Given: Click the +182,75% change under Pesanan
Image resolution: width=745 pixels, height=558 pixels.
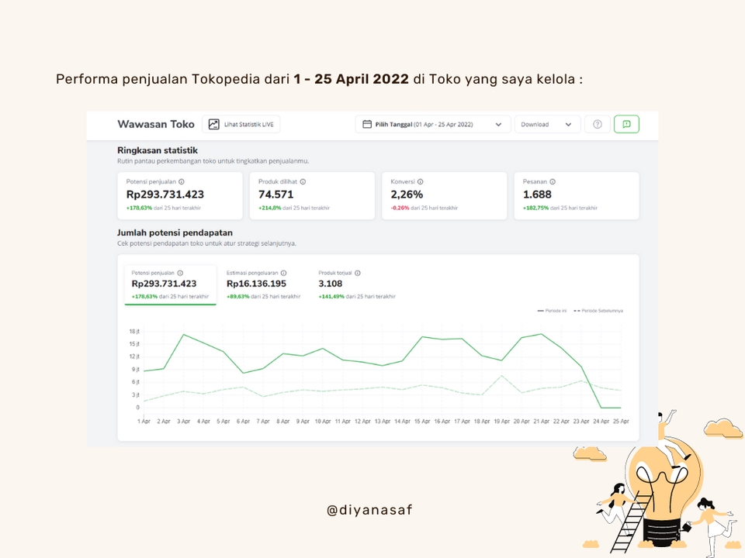Looking at the screenshot, I should point(536,208).
